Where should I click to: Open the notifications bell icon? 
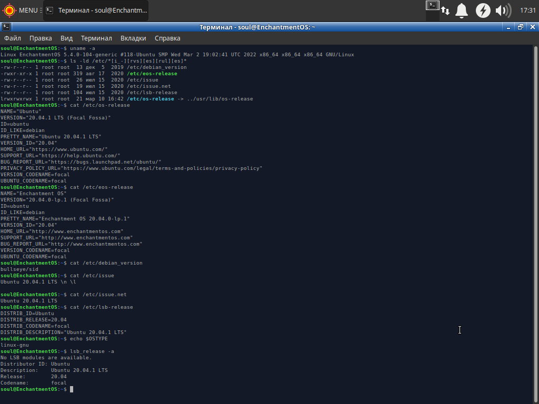[x=462, y=11]
